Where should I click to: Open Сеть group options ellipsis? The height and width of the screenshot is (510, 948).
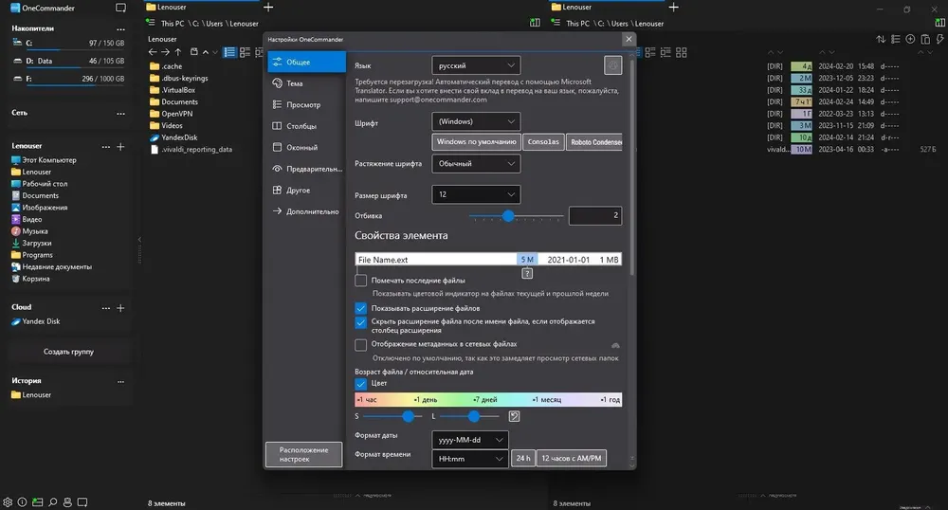click(120, 113)
